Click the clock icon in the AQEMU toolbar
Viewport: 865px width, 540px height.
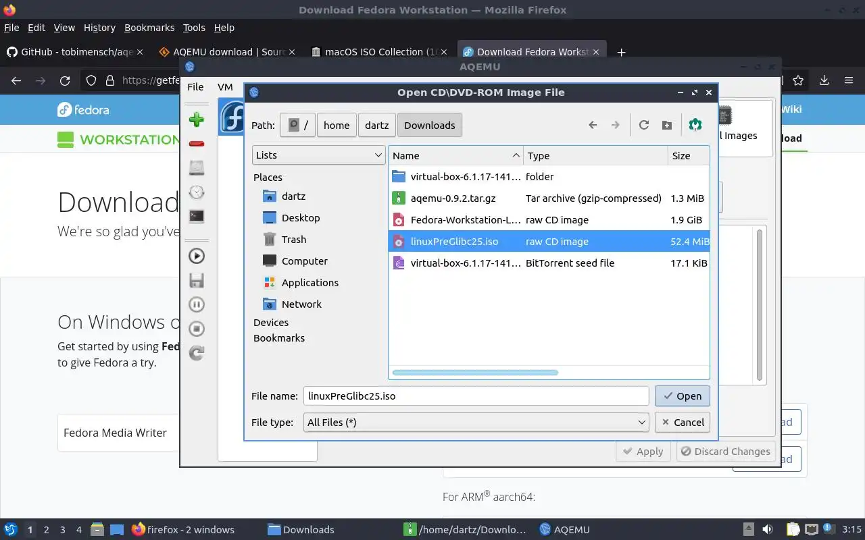tap(197, 192)
